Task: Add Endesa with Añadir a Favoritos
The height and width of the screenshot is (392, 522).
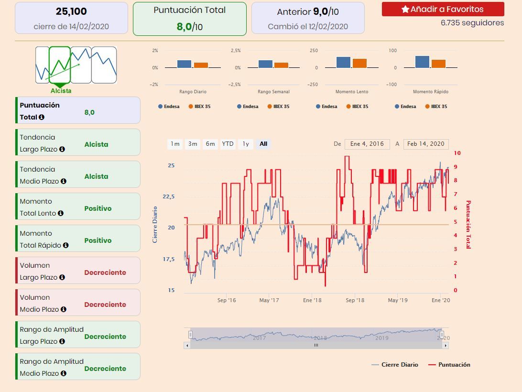Action: coord(443,9)
